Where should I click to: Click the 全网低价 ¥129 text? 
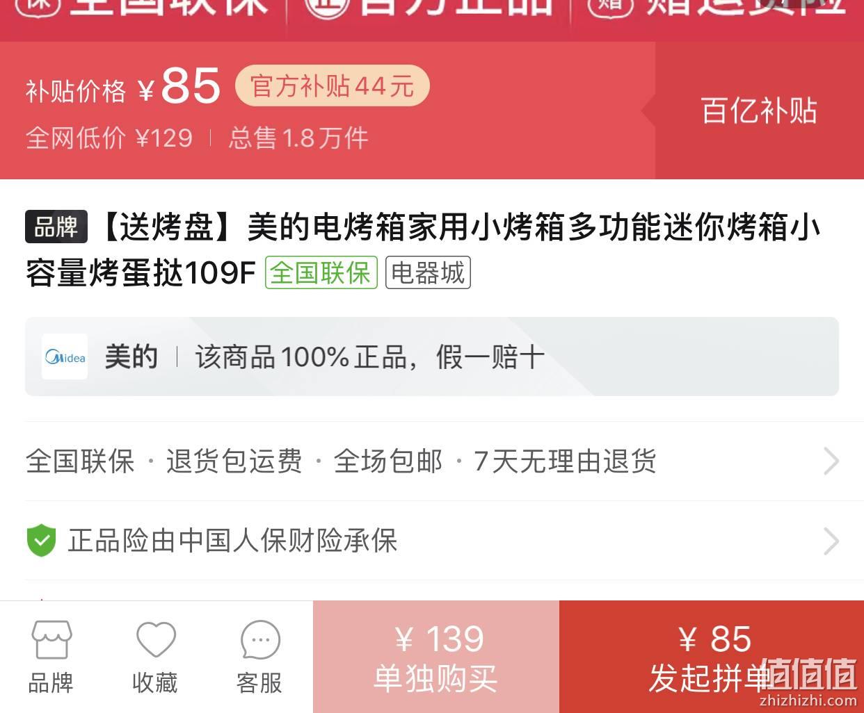point(109,138)
